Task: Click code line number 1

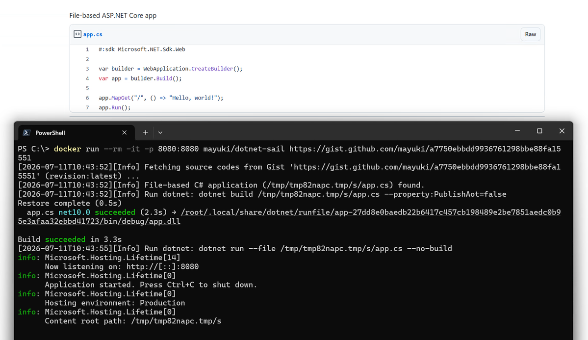Action: tap(87, 49)
